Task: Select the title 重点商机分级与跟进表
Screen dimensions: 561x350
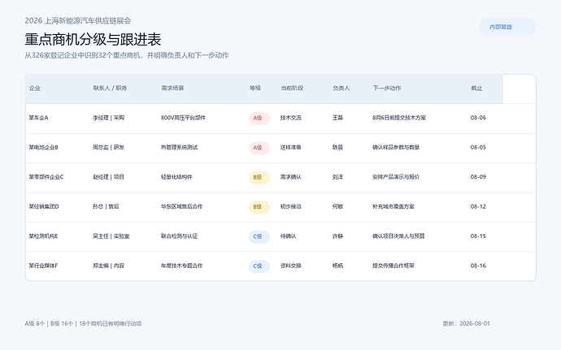Action: 93,39
